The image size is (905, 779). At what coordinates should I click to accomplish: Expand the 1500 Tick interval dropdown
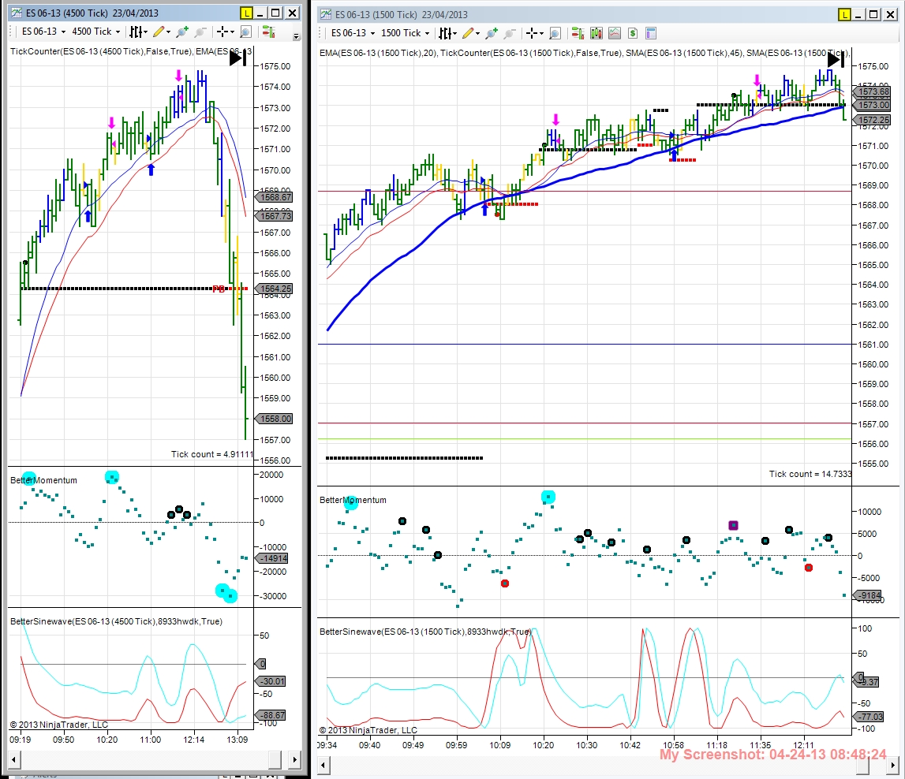coord(406,33)
